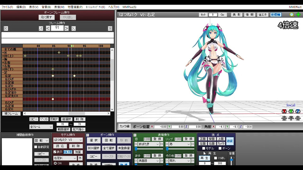The width and height of the screenshot is (303, 170).
Task: Enable the 自動設定 checkbox
Action: [x=36, y=147]
